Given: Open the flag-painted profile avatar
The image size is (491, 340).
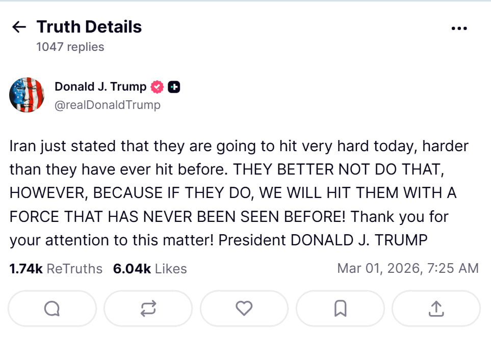Looking at the screenshot, I should click(27, 95).
